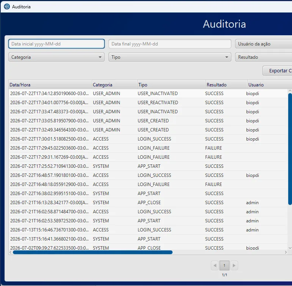The height and width of the screenshot is (286, 292).
Task: Select LOGIN_FAILURE row at 17:29:45
Action: pyautogui.click(x=148, y=148)
